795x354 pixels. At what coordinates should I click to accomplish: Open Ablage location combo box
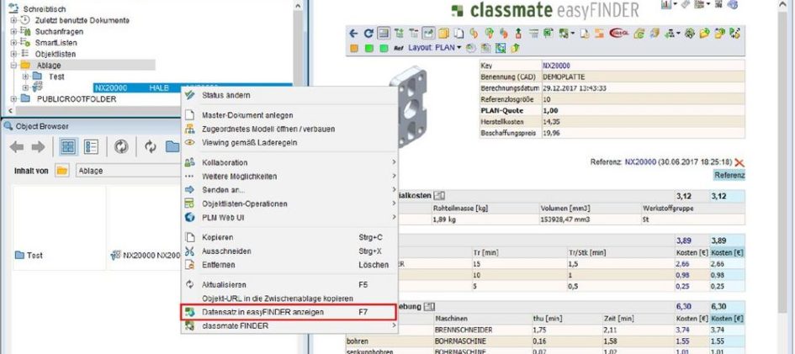pos(128,171)
